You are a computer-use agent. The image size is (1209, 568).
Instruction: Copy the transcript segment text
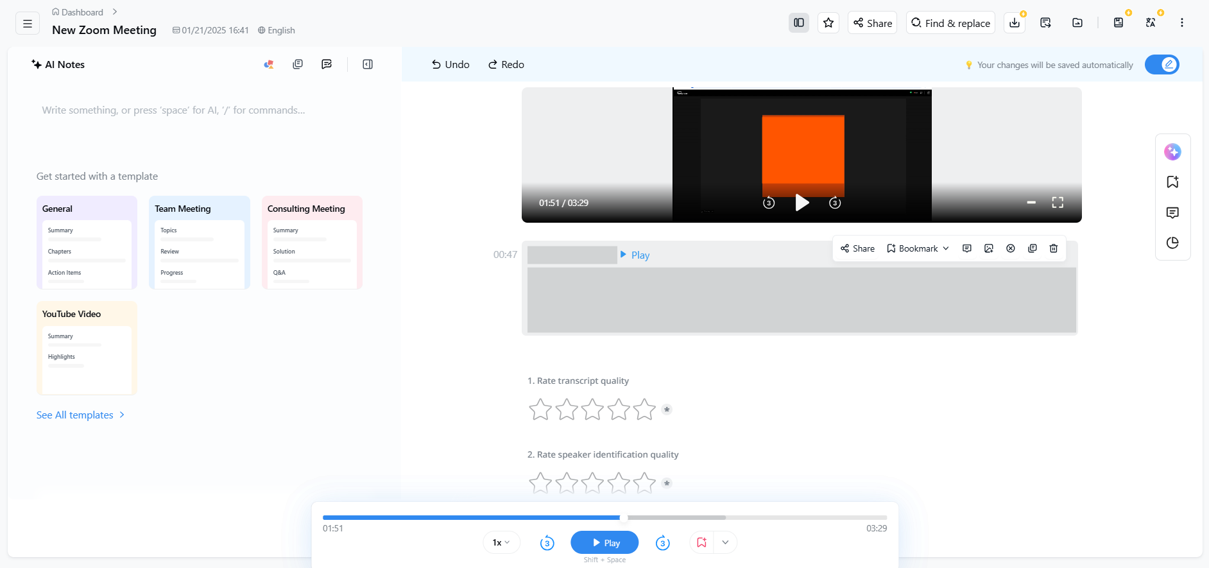coord(1033,248)
